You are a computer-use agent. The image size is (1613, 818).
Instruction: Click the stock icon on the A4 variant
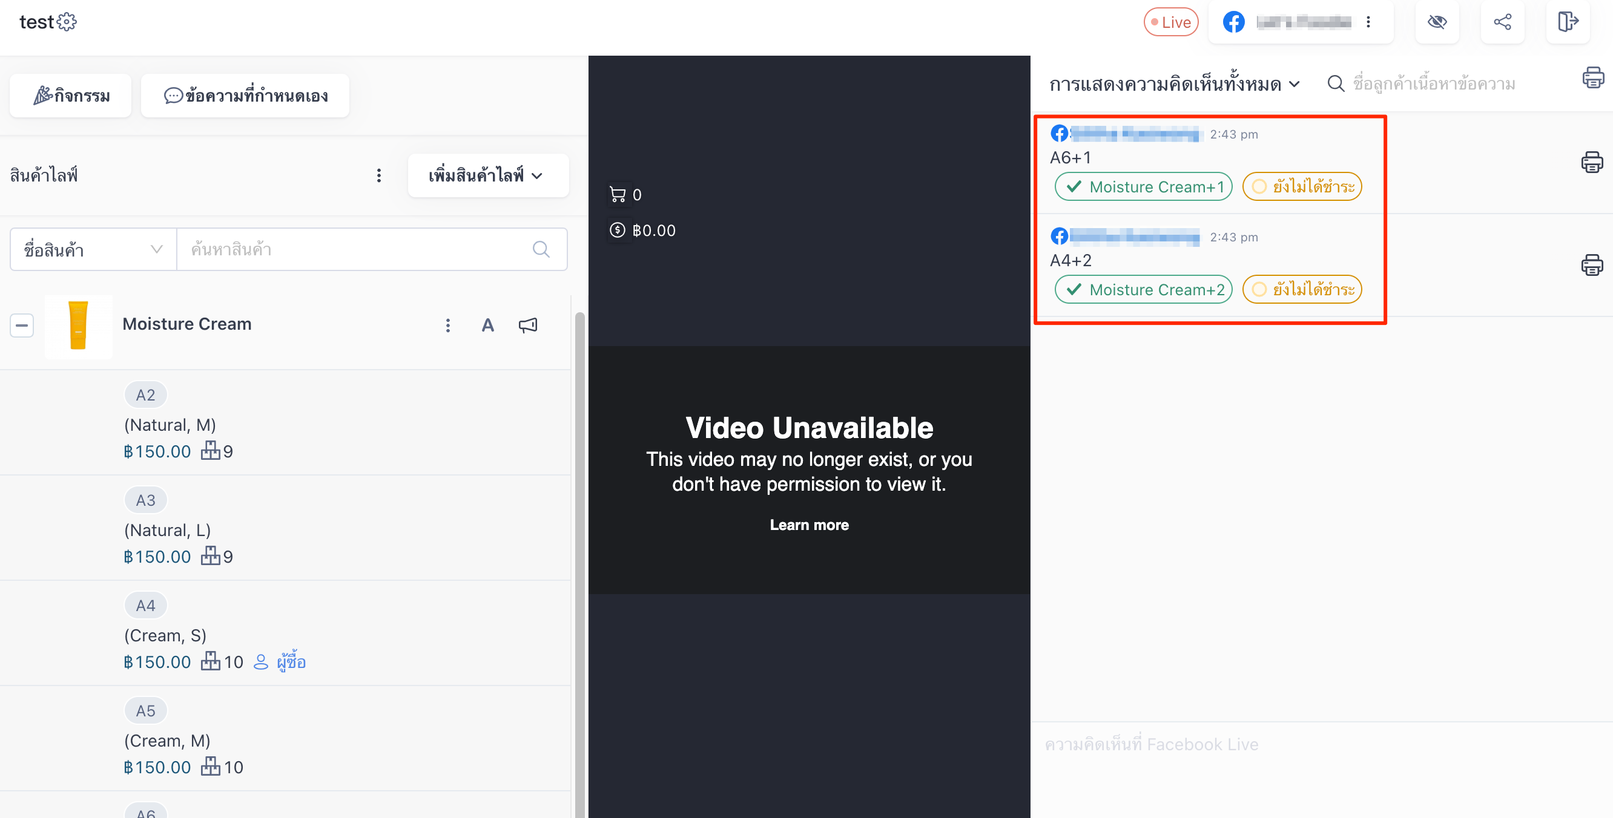pyautogui.click(x=210, y=661)
